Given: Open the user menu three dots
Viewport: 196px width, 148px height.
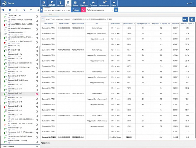Looking at the screenshot, I should point(194,3).
